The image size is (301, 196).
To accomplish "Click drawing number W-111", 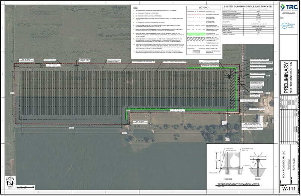I will click(289, 189).
